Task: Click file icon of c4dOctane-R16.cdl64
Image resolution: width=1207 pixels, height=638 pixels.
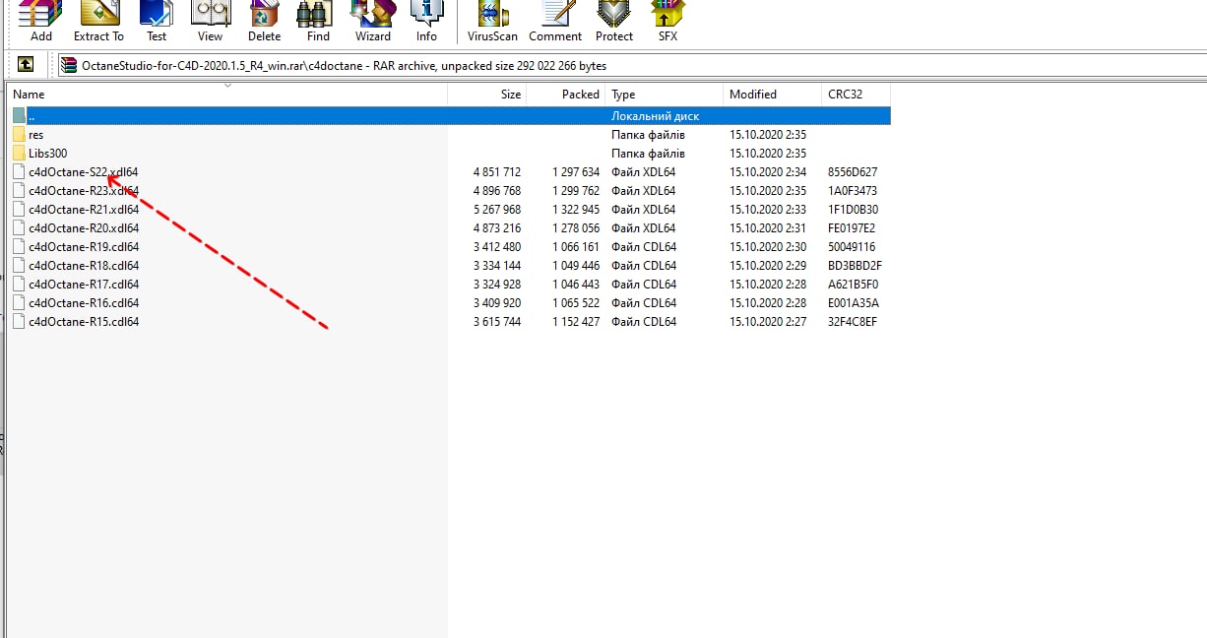Action: pos(20,303)
